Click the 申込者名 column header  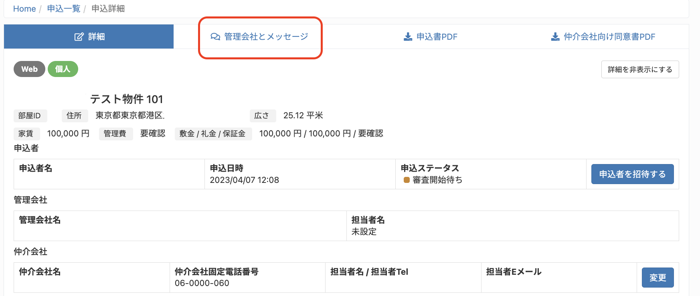click(x=36, y=168)
